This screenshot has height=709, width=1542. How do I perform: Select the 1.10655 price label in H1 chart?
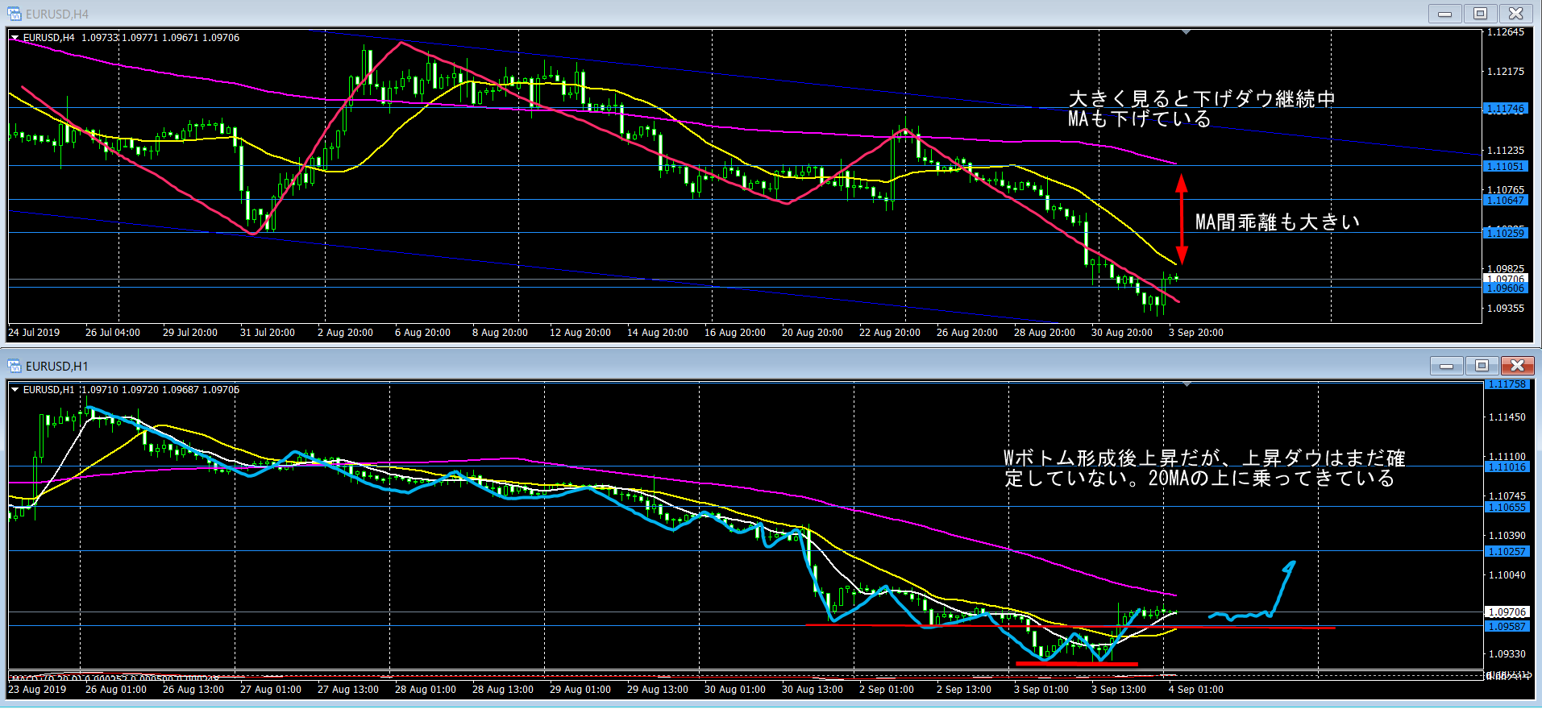(x=1507, y=508)
